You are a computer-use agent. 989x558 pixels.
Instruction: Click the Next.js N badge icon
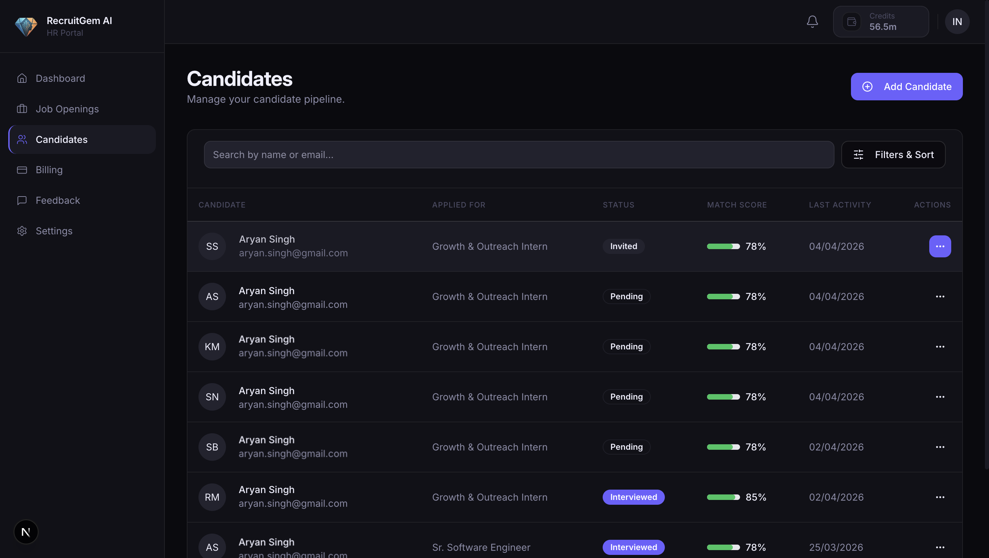(x=26, y=532)
